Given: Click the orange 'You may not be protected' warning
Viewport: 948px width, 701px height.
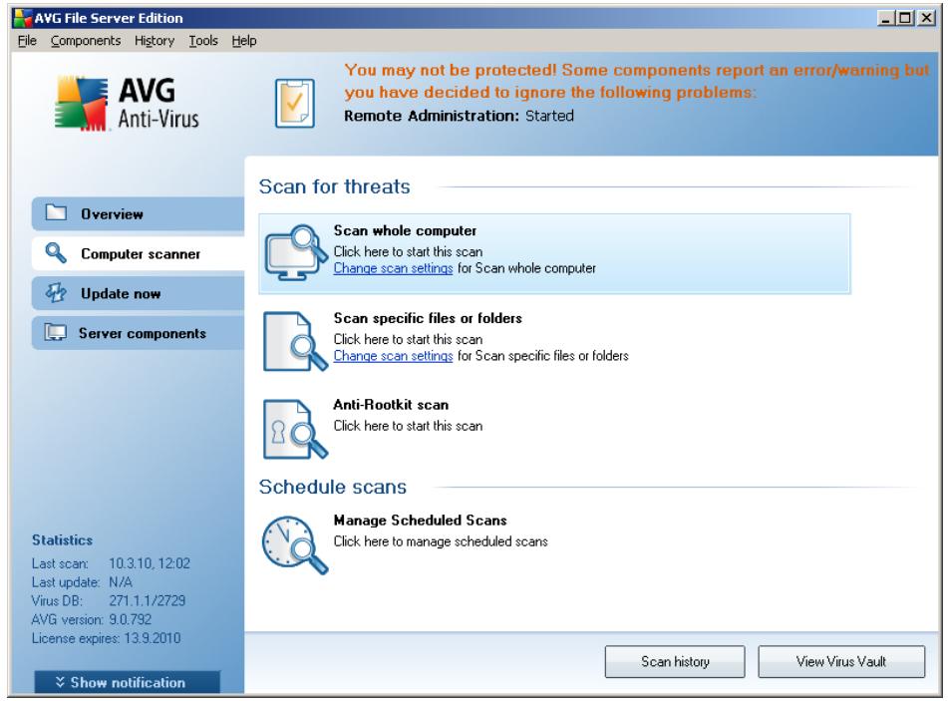Looking at the screenshot, I should point(637,81).
